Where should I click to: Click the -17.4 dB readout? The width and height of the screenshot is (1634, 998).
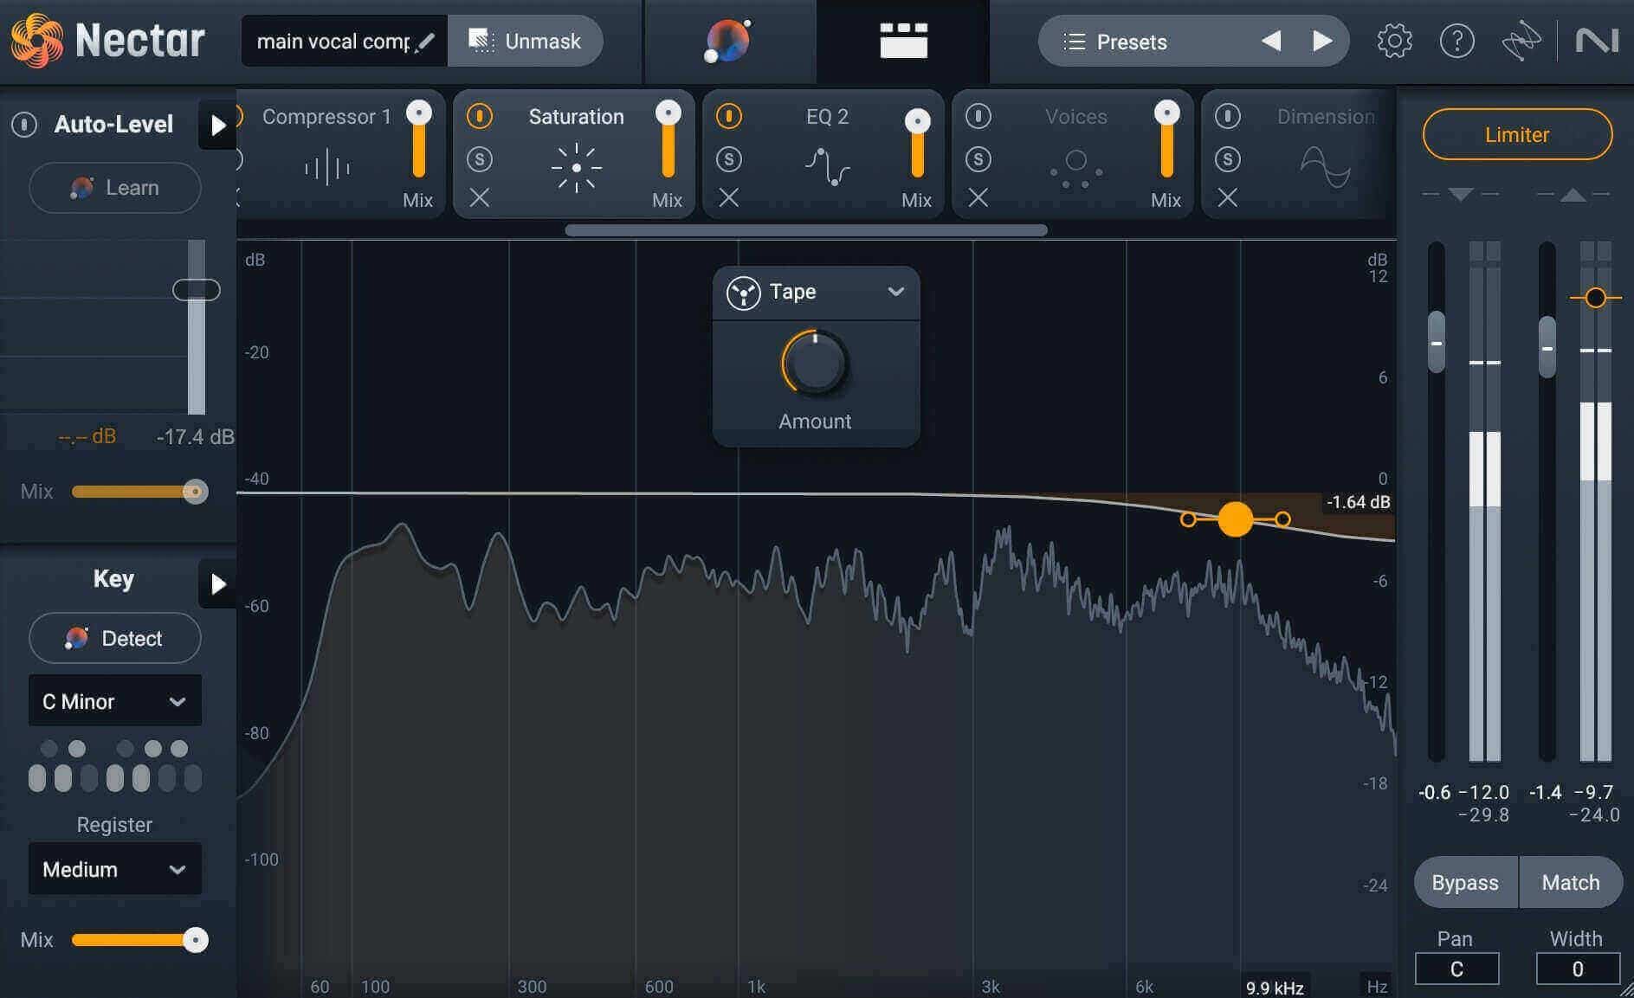[x=195, y=437]
